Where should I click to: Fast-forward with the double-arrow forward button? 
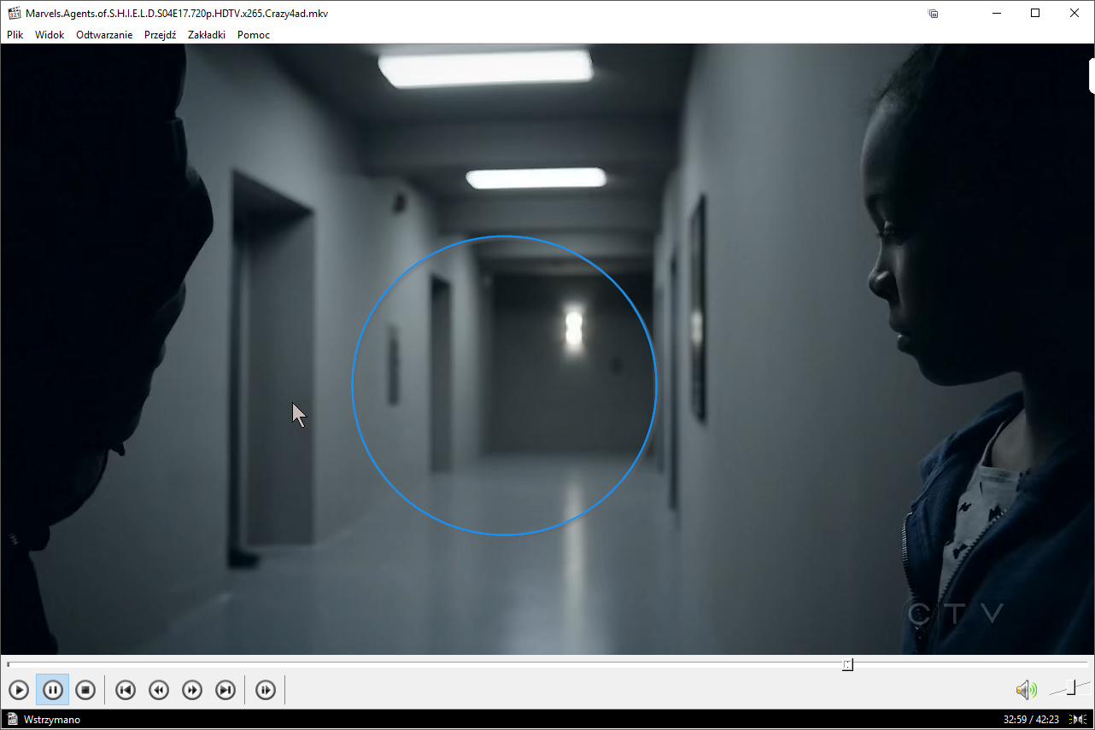[x=192, y=690]
